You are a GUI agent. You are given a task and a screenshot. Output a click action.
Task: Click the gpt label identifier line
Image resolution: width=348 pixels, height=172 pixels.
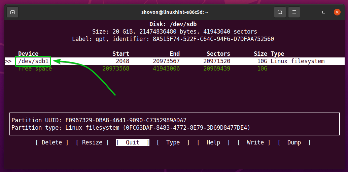point(173,39)
